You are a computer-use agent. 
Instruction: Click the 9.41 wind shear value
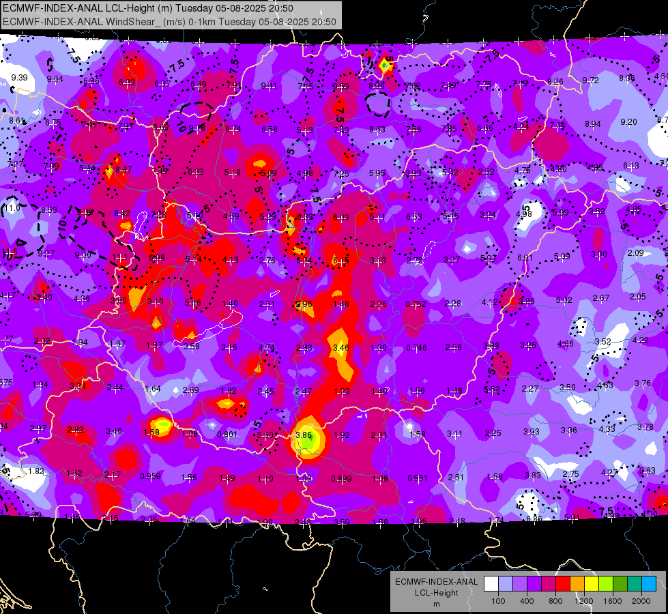point(269,86)
